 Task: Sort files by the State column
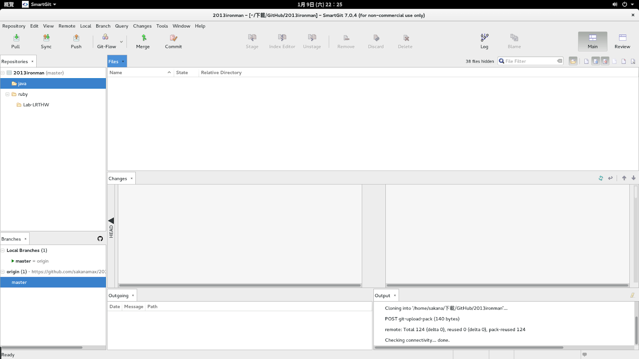[186, 73]
